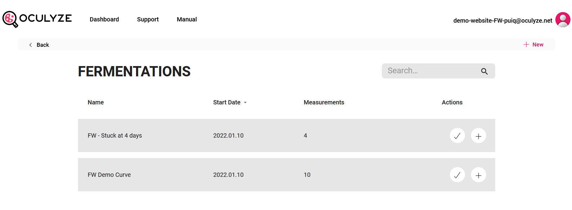The width and height of the screenshot is (572, 210).
Task: Click the search magnifier icon
Action: pyautogui.click(x=484, y=71)
